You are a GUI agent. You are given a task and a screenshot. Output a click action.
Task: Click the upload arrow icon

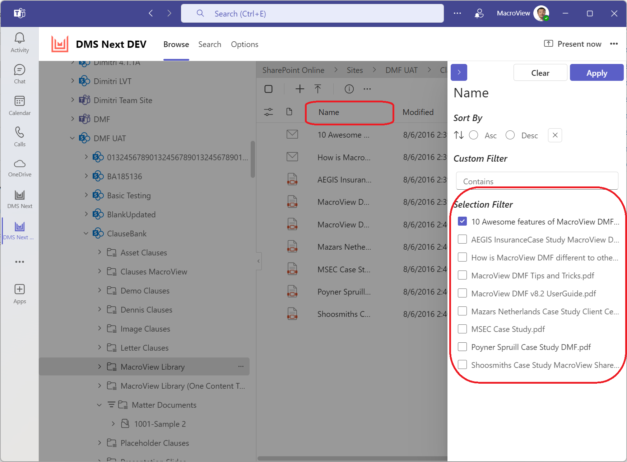coord(318,89)
